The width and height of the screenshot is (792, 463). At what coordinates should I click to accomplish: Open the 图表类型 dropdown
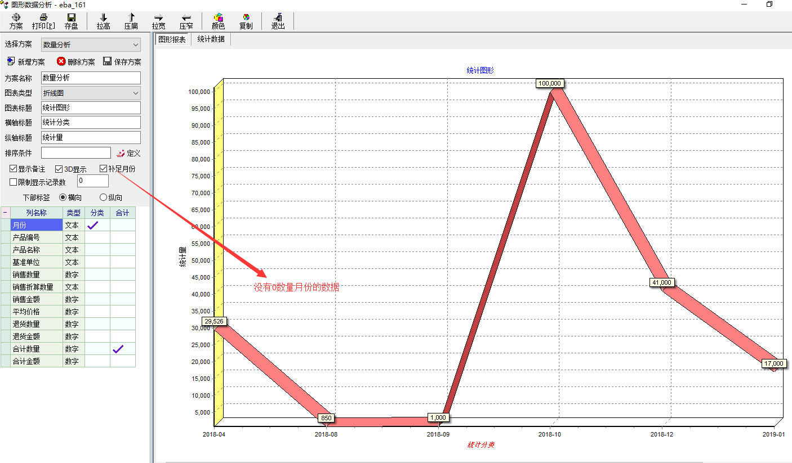(x=135, y=93)
